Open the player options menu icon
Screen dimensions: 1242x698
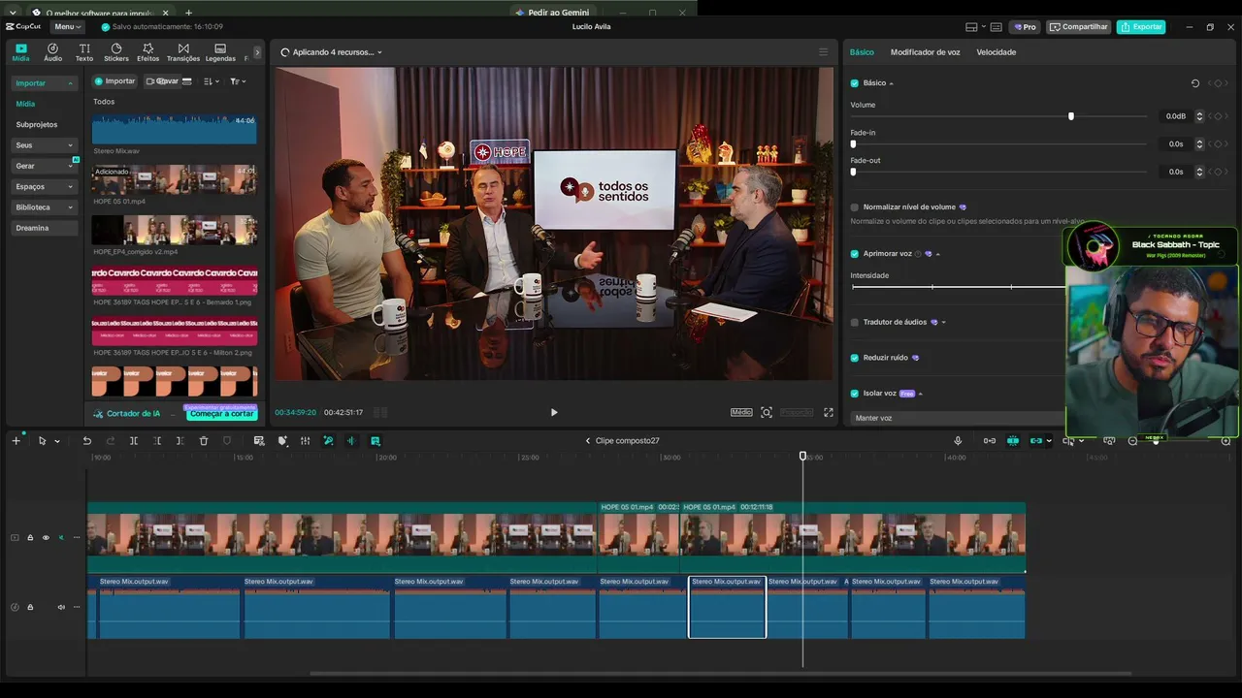coord(824,52)
